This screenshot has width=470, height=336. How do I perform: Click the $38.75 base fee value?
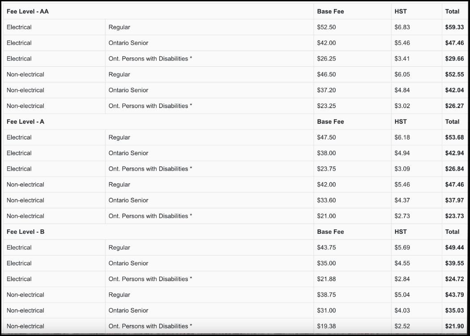click(x=326, y=295)
